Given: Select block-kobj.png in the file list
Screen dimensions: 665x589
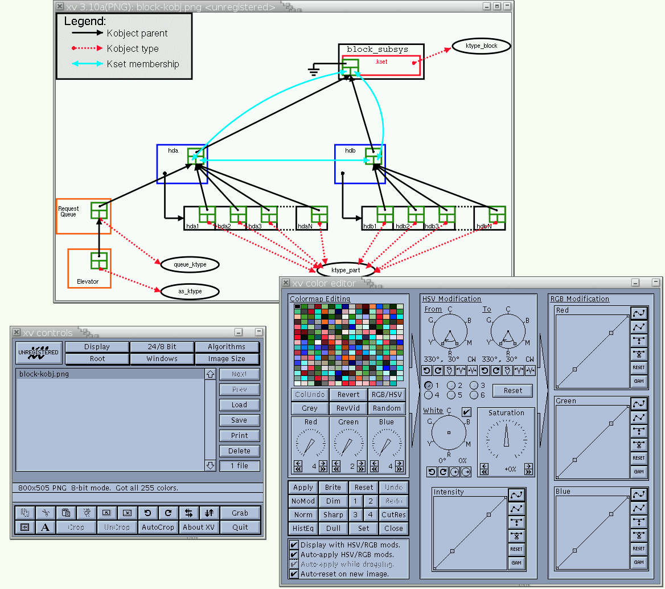Looking at the screenshot, I should tap(44, 374).
